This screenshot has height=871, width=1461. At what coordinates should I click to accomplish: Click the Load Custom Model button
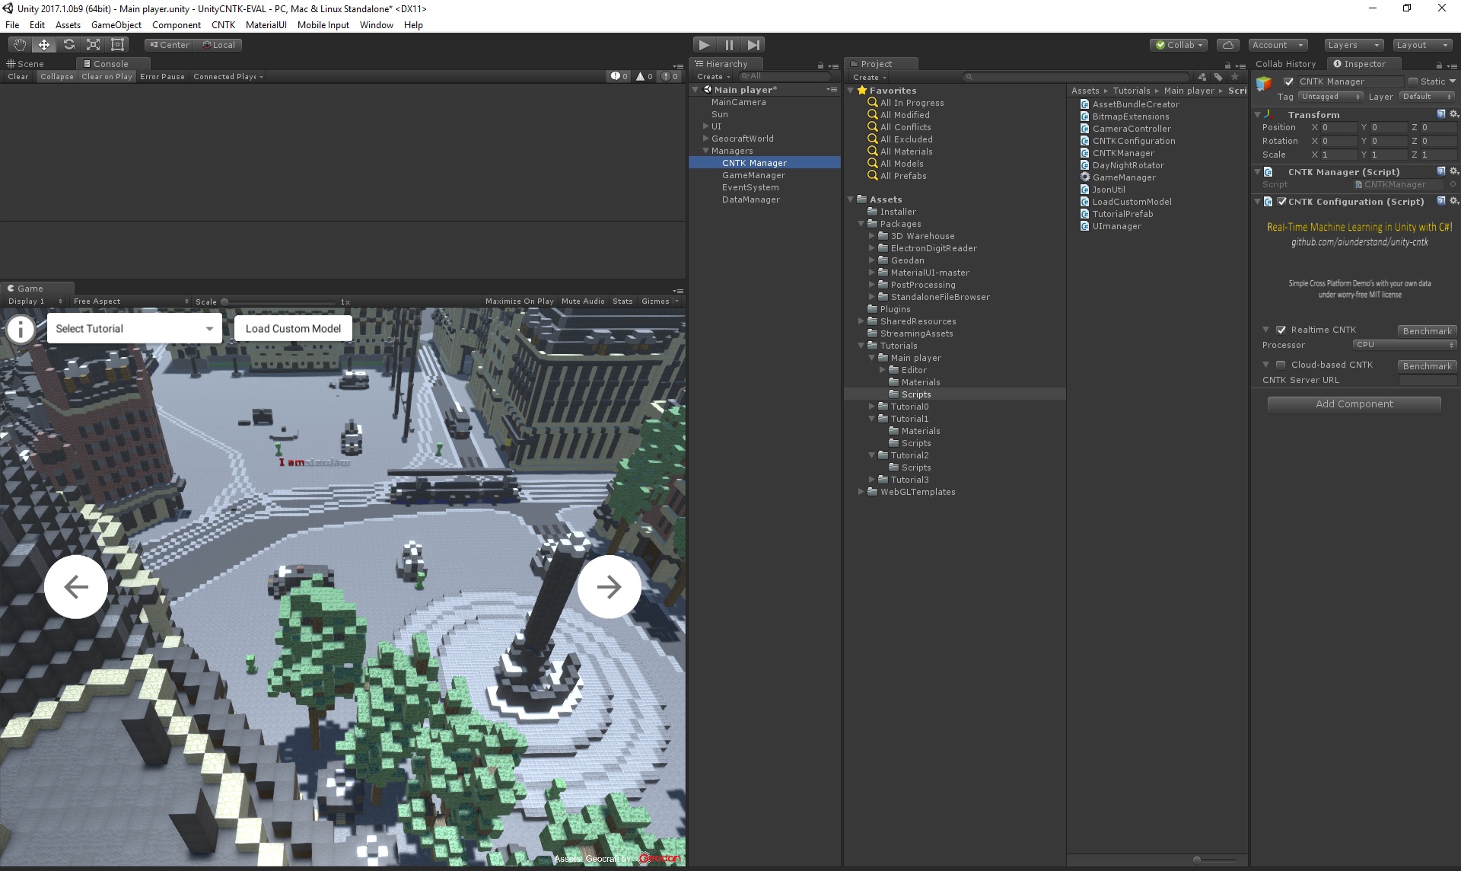(293, 328)
